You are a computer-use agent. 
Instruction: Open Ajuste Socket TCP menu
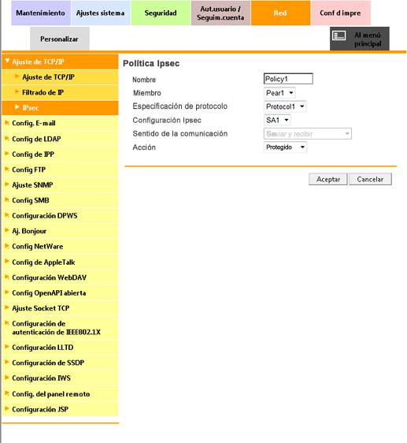60,308
